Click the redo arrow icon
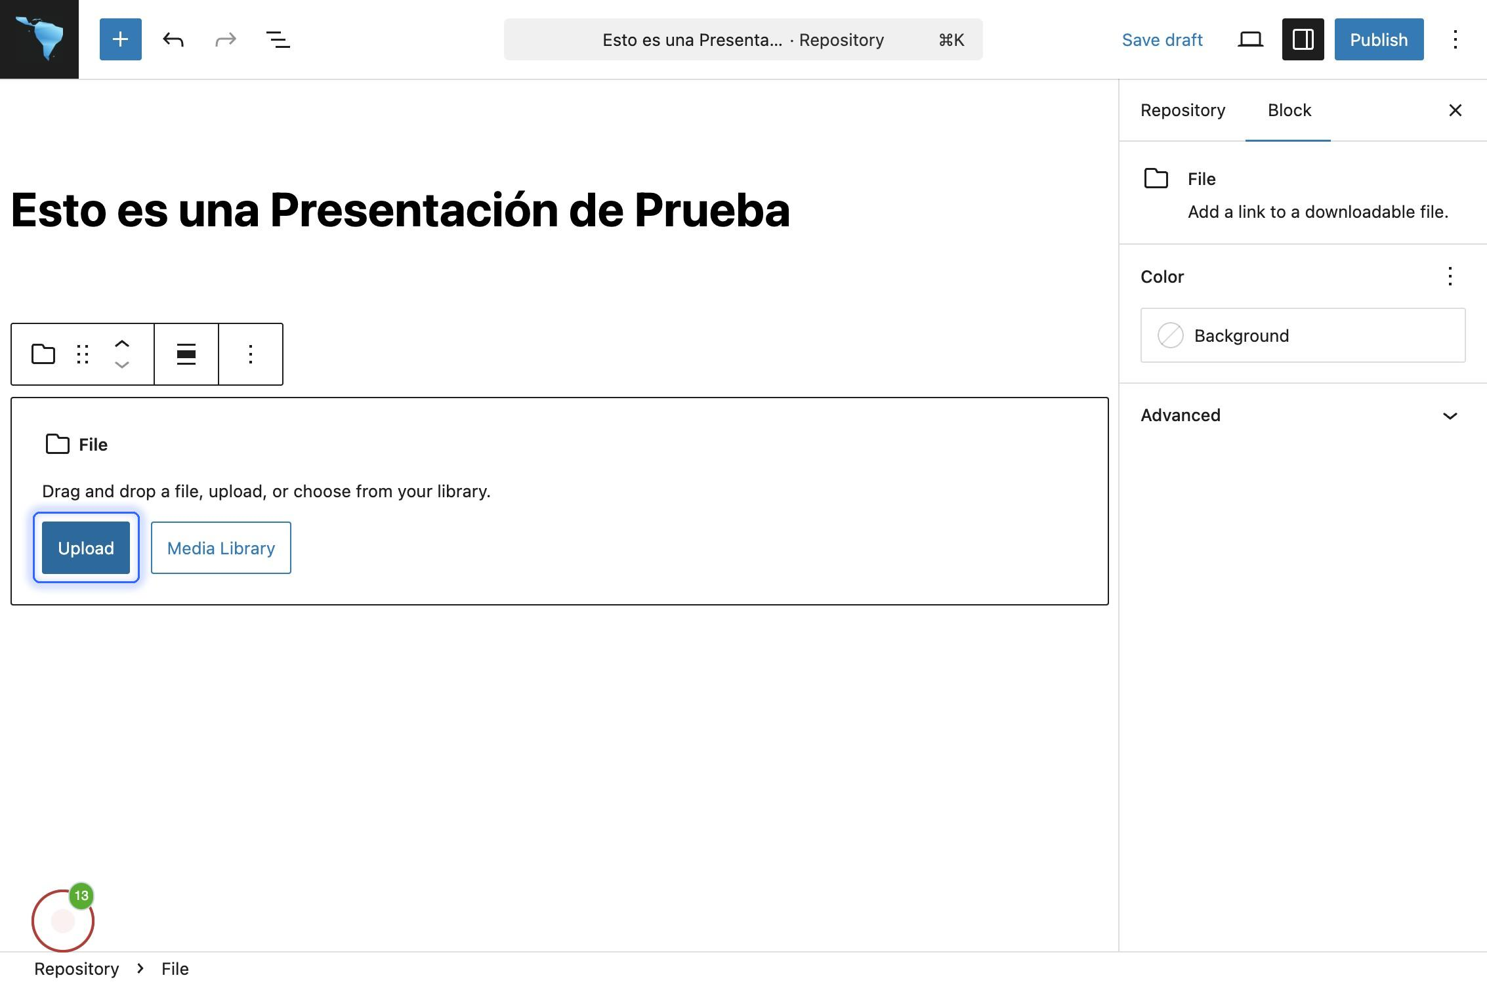Viewport: 1487px width, 984px height. pyautogui.click(x=225, y=39)
